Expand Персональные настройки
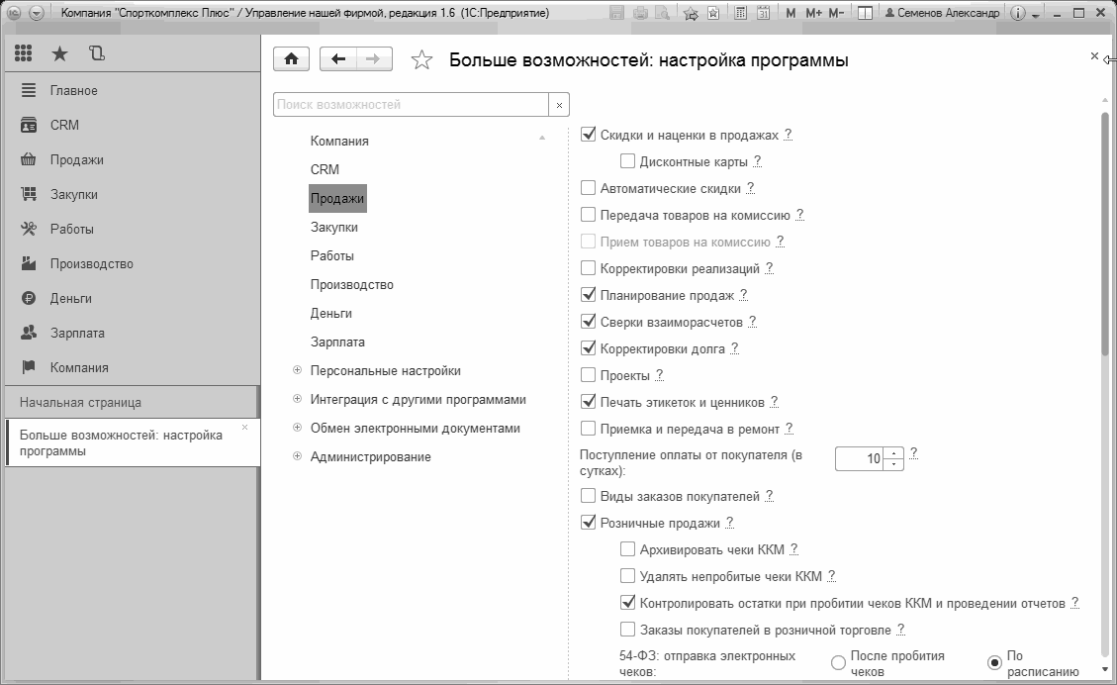The width and height of the screenshot is (1117, 685). 297,370
